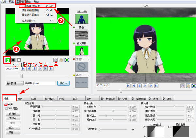Click the 透明度 slider handle

pos(56,111)
